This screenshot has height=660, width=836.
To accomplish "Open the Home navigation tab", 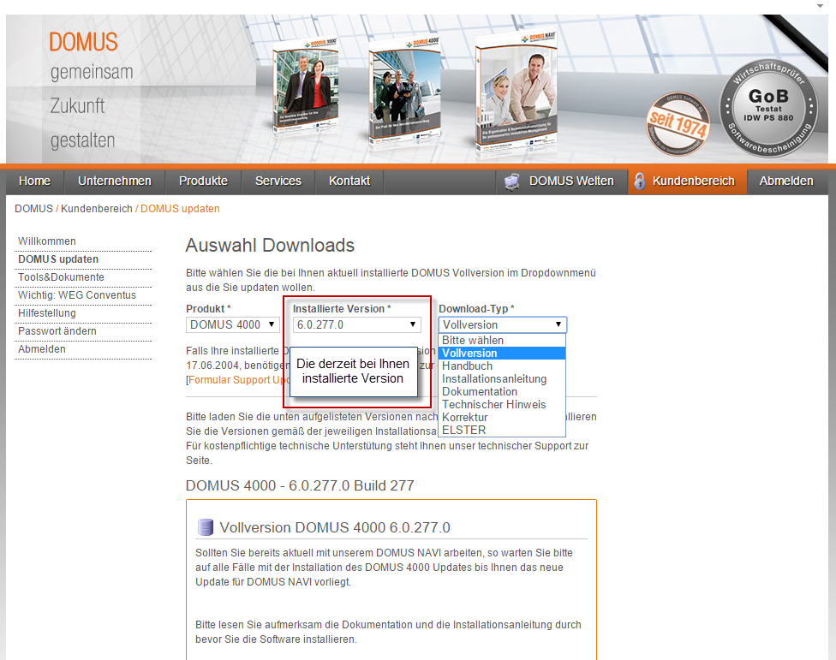I will 34,181.
